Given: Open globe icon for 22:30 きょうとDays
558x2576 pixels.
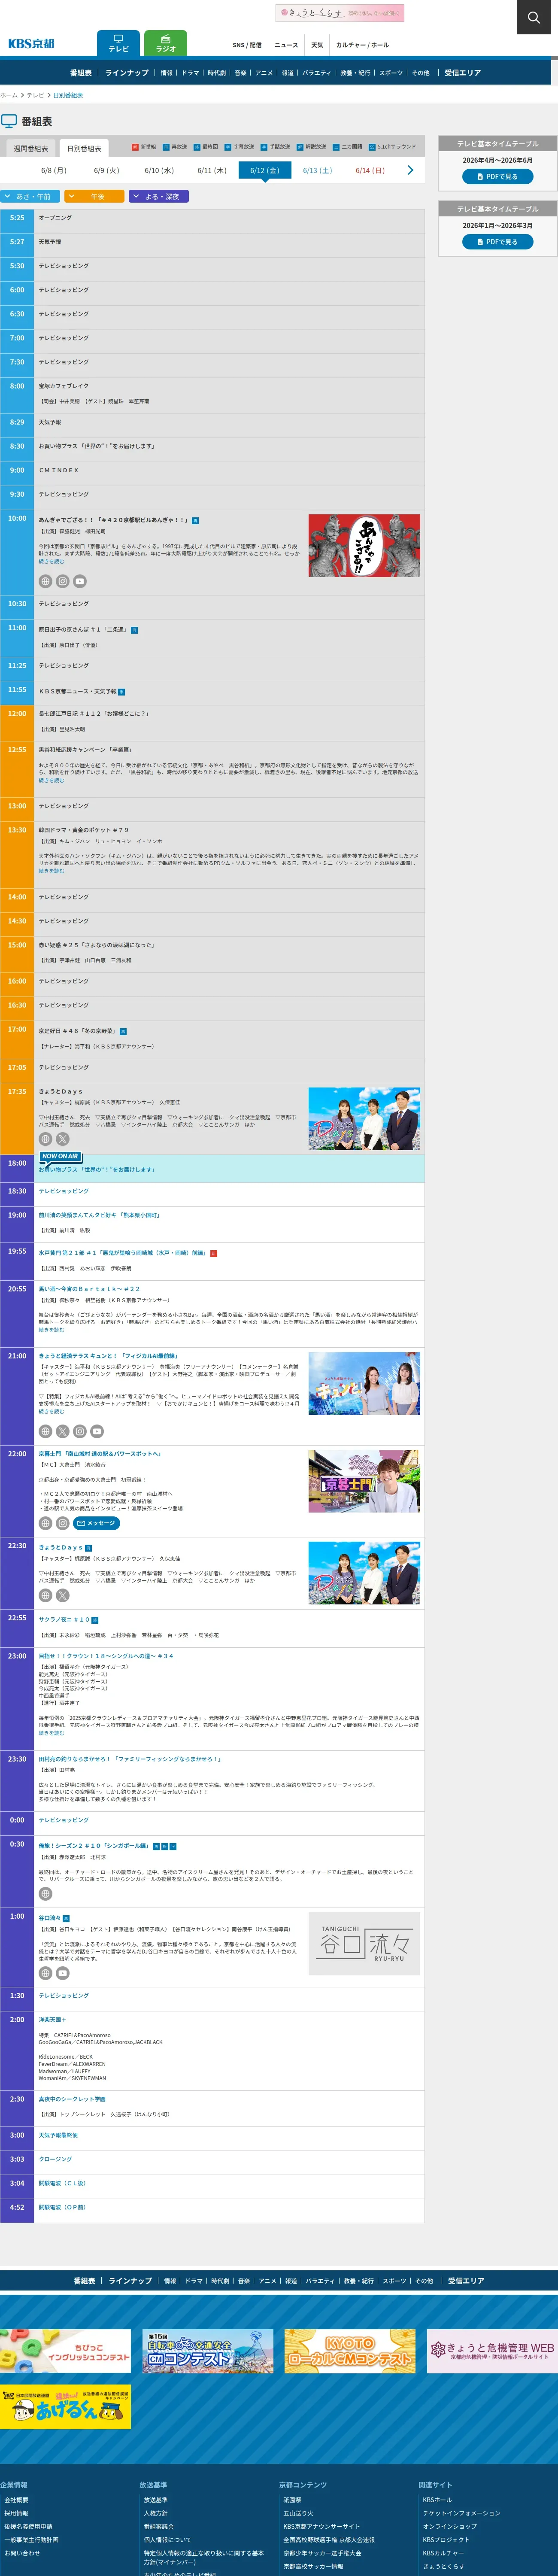Looking at the screenshot, I should point(45,1595).
